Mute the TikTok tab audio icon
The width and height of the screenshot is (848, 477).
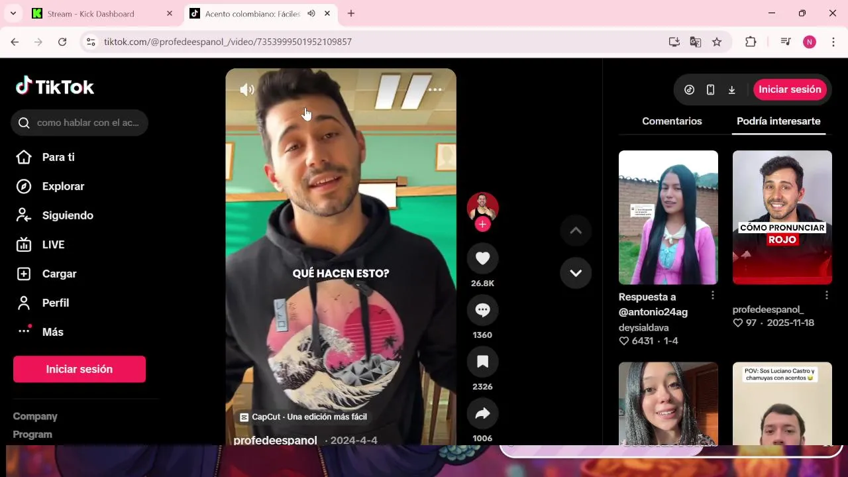[x=311, y=13]
